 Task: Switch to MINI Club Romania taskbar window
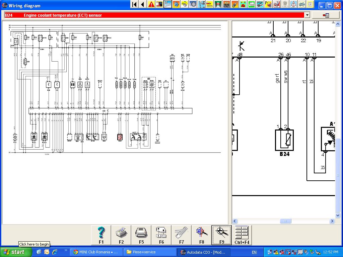tap(95, 252)
